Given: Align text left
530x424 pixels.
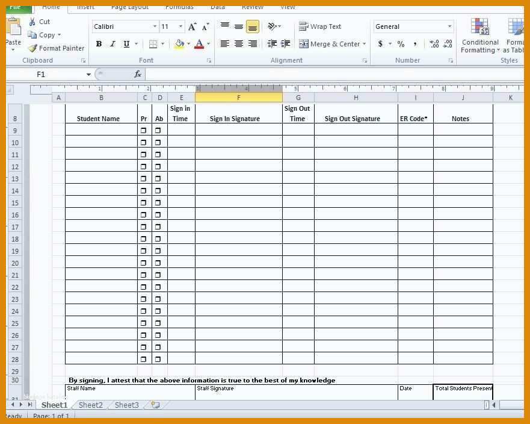Looking at the screenshot, I should 225,43.
